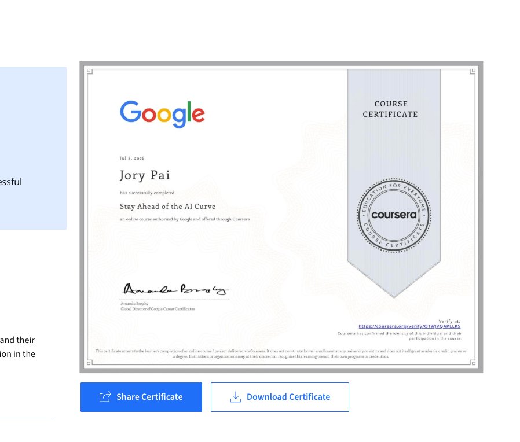Screen dimensions: 520x442
Task: Select the Jory Pai name text
Action: tap(145, 175)
